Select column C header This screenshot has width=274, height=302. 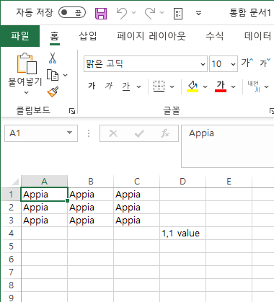[x=137, y=182]
